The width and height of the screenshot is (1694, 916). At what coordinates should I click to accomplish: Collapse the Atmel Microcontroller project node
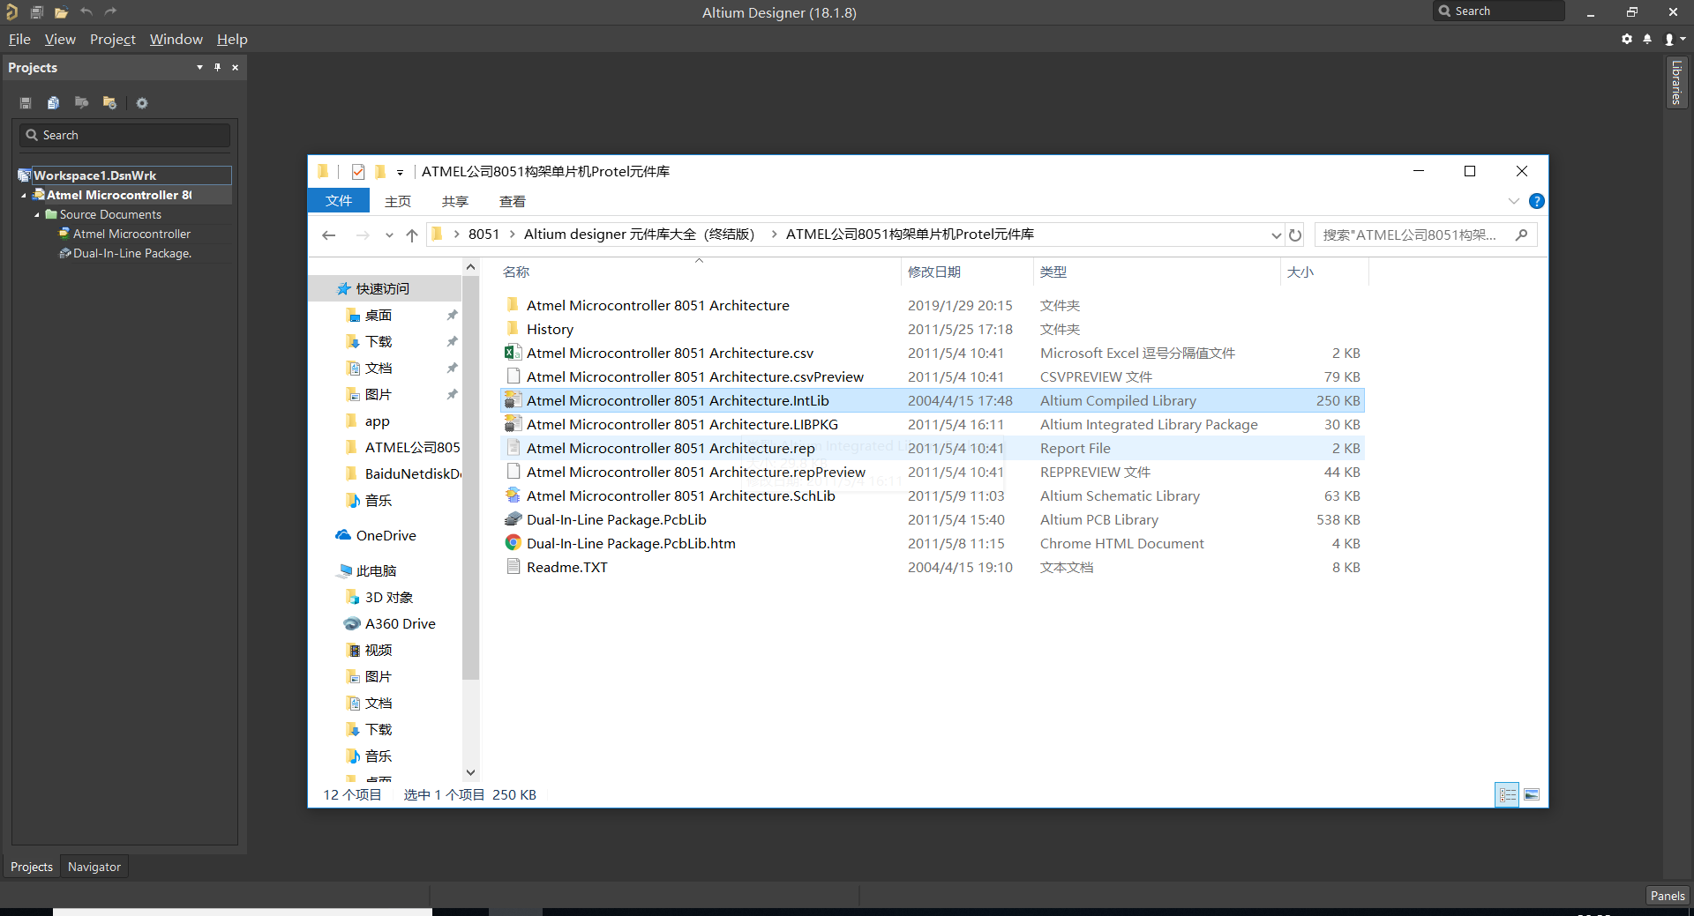[24, 195]
